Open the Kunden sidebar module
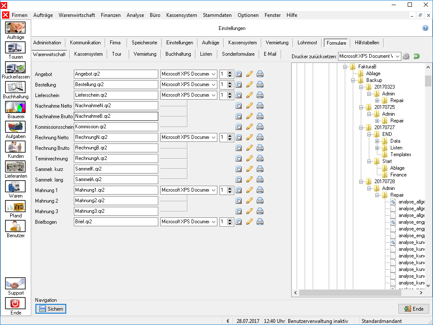This screenshot has height=325, width=433. click(16, 150)
